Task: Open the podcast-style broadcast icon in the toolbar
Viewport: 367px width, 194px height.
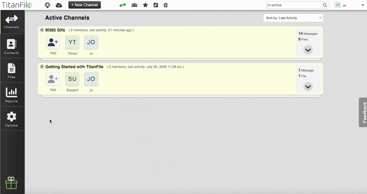Action: click(x=47, y=5)
